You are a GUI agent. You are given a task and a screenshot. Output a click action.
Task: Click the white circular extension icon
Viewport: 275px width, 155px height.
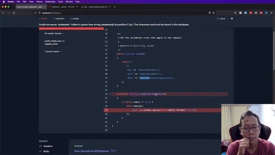(241, 12)
